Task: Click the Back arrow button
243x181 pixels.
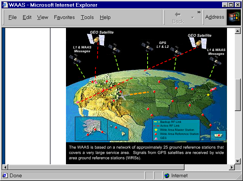Action: (178, 17)
